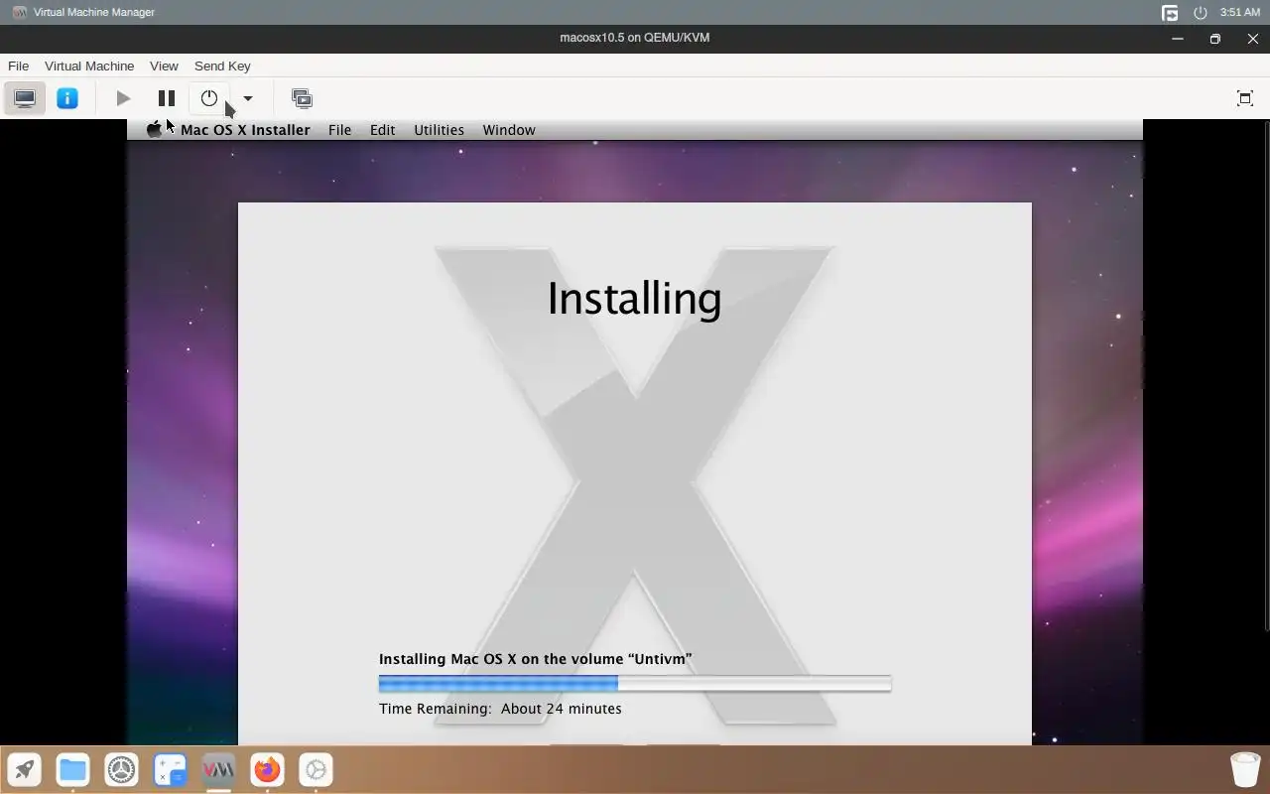The image size is (1270, 794).
Task: Open the gear preferences app in dock
Action: (316, 769)
